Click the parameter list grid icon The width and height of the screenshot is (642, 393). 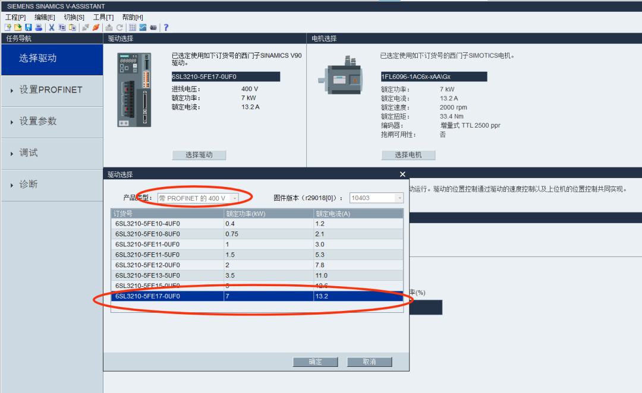tap(132, 27)
